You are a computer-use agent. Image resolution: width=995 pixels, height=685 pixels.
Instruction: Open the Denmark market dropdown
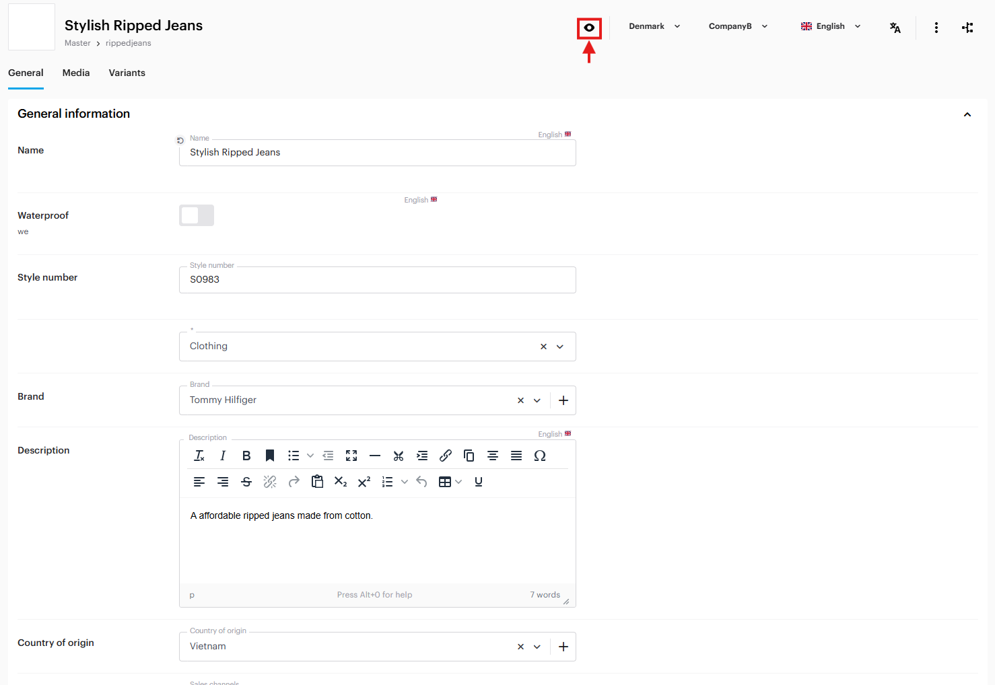click(x=654, y=26)
